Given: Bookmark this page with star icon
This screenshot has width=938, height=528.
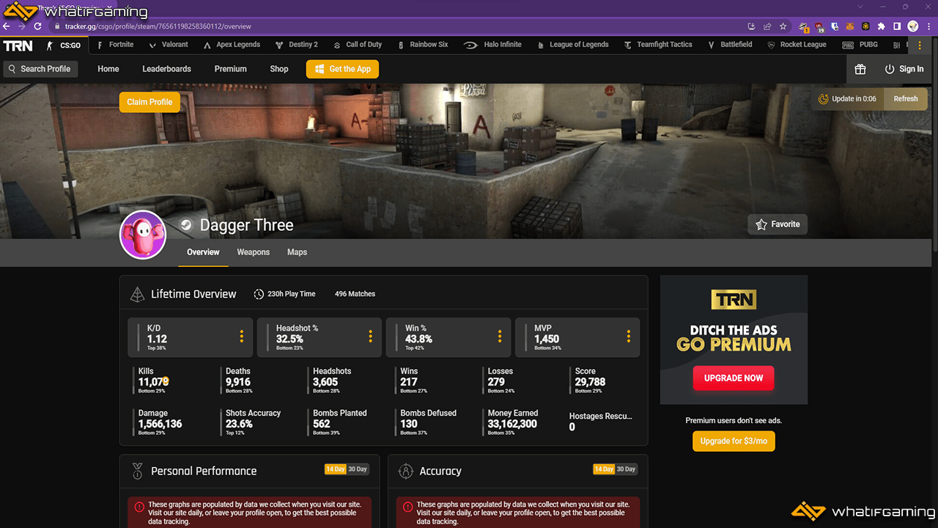Looking at the screenshot, I should pos(783,26).
